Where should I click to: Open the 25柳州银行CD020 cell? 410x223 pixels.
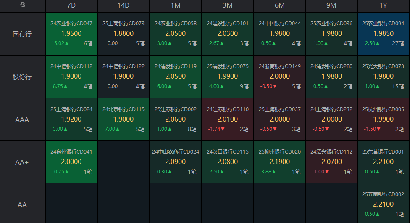pos(279,162)
